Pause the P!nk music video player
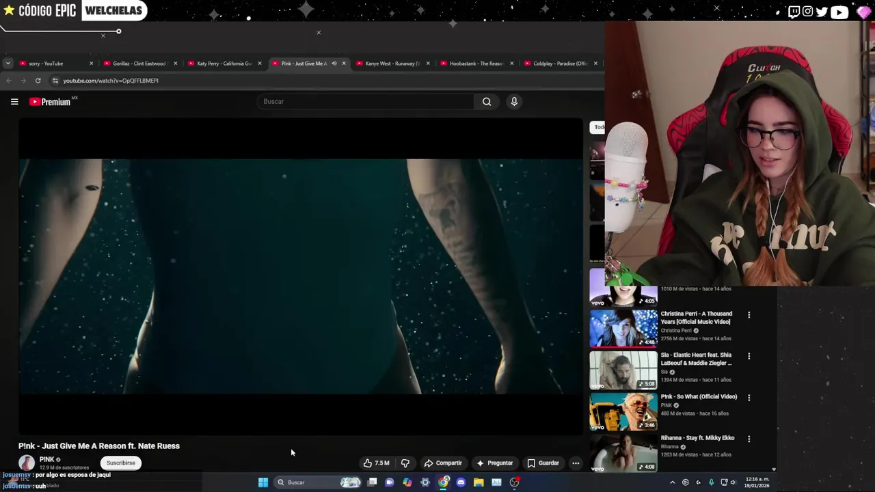Screen dimensions: 875x492 click(300, 277)
